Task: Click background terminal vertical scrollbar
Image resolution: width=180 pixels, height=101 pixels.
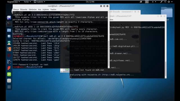Action: [x=166, y=50]
